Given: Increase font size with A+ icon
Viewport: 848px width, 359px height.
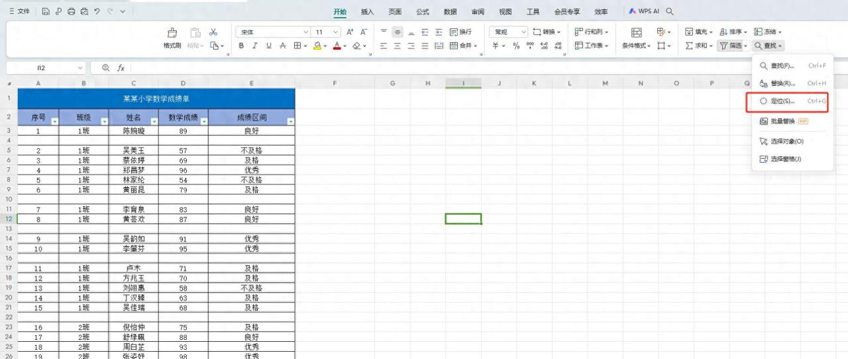Looking at the screenshot, I should (x=350, y=32).
